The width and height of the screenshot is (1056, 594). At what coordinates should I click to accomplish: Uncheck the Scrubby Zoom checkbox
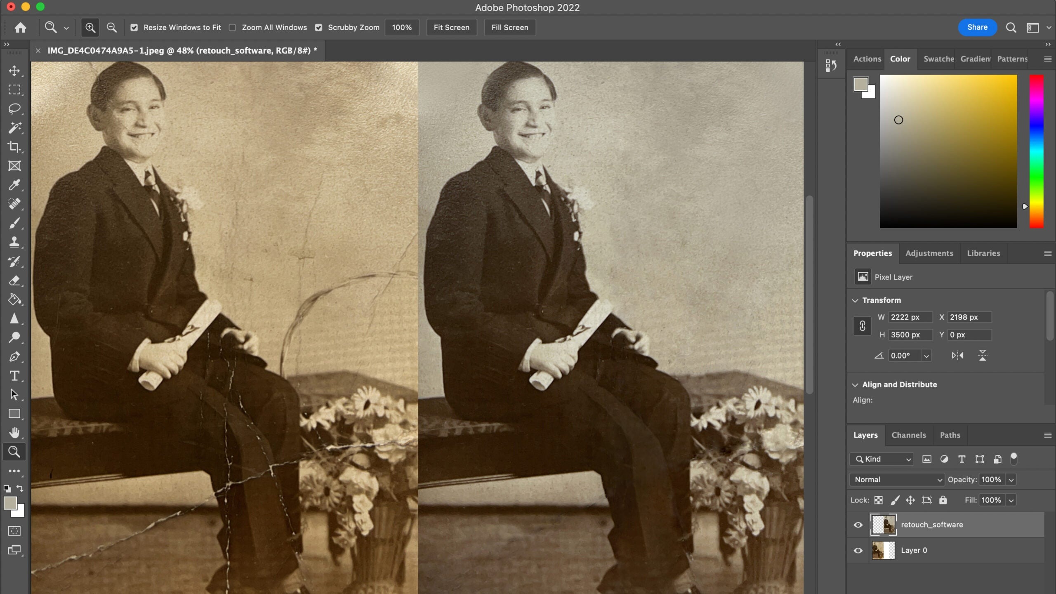pos(318,28)
